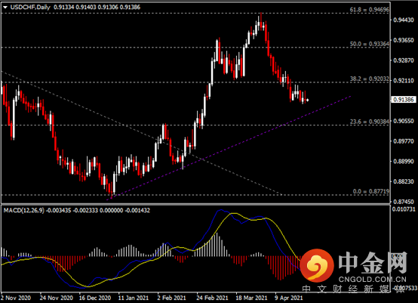
Task: Click the blue MACD line near its peak
Action: [x=220, y=210]
